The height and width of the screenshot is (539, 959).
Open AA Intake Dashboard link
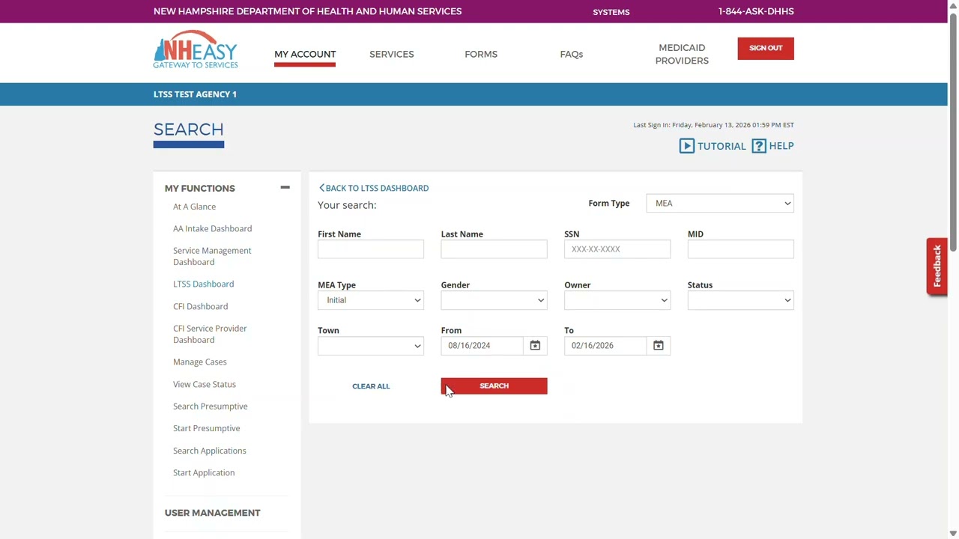(212, 228)
